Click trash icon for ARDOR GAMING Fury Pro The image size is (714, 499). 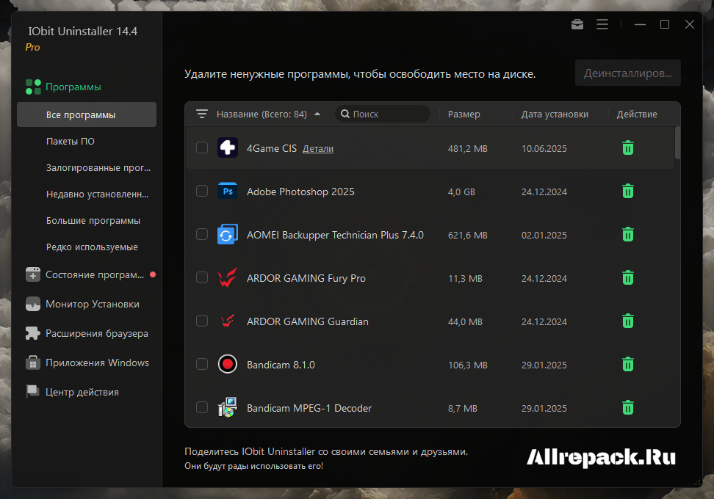coord(627,277)
